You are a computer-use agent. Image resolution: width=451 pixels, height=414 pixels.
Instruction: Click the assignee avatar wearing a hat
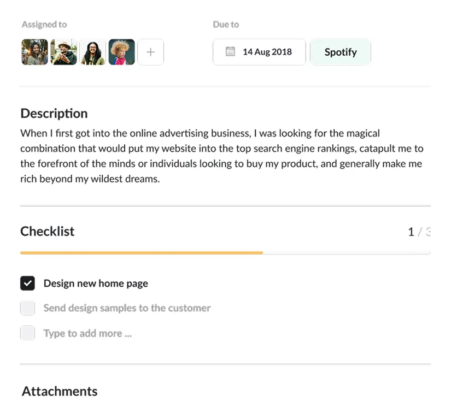click(63, 52)
